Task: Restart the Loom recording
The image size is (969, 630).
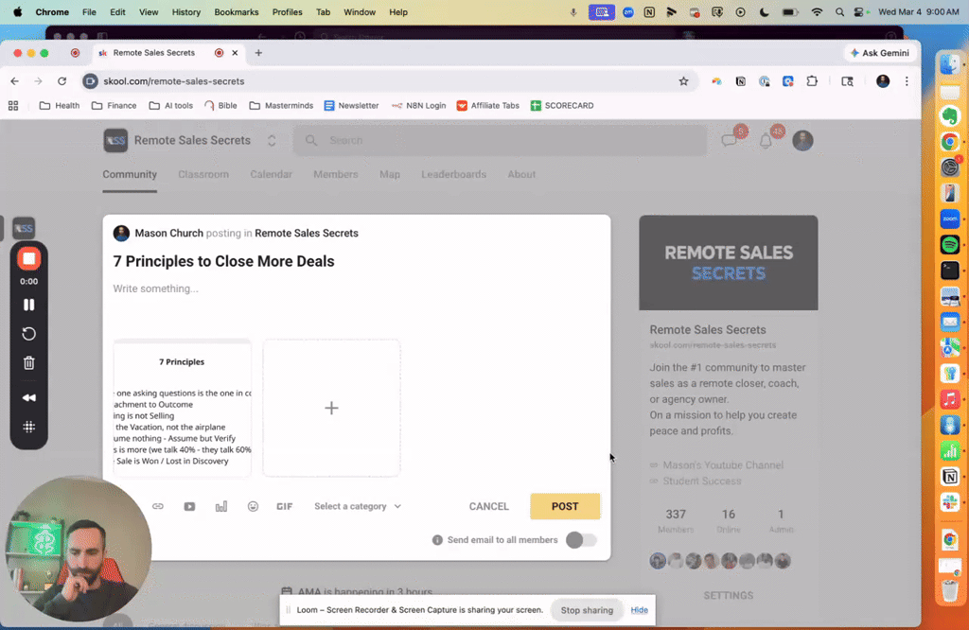Action: click(28, 333)
